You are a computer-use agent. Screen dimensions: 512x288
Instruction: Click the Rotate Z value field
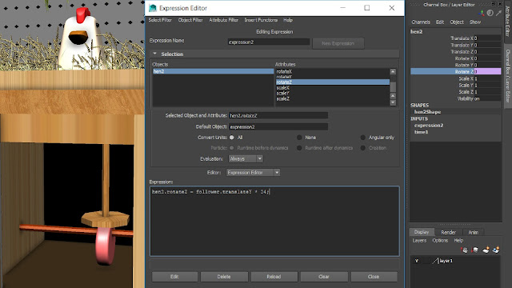click(x=487, y=71)
